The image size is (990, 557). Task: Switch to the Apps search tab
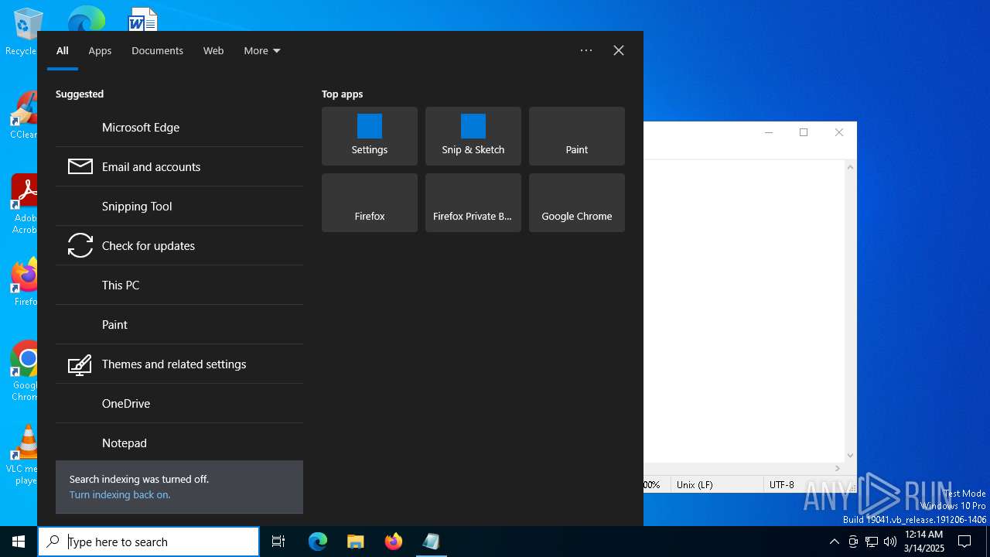tap(100, 51)
